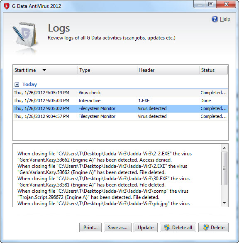This screenshot has height=243, width=239.
Task: Click the details pane scroll up arrow
Action: [x=224, y=148]
